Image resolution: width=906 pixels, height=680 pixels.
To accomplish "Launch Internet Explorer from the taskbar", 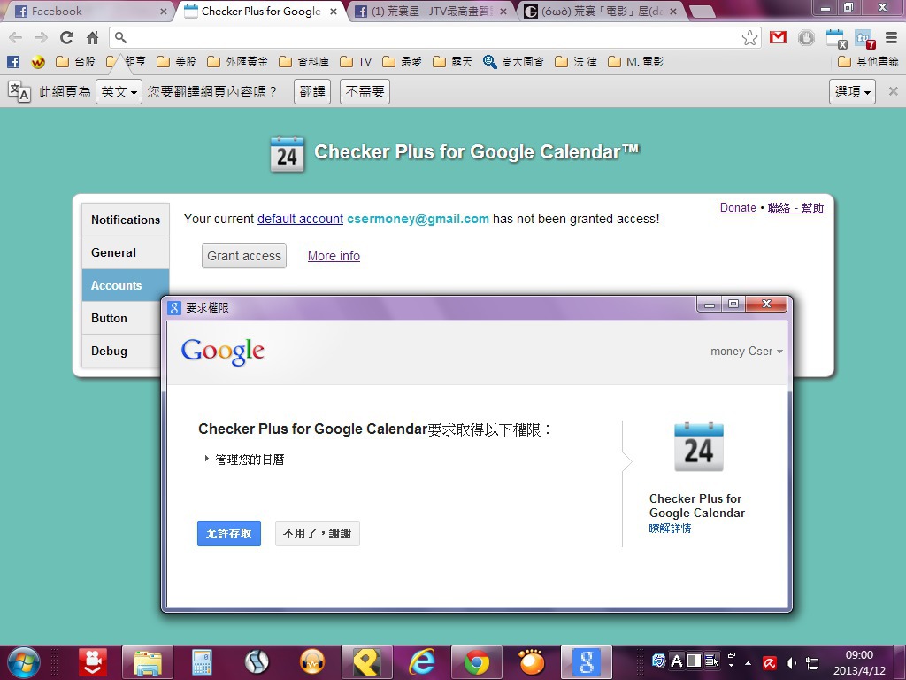I will click(x=422, y=662).
